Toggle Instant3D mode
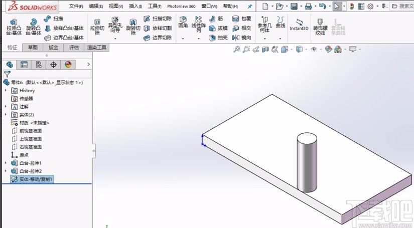 coord(299,25)
